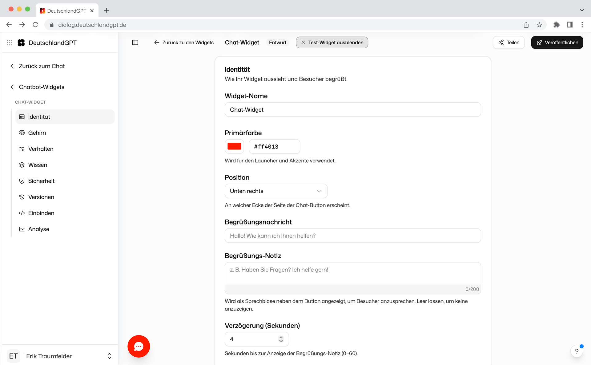Open the Einbinden section
The height and width of the screenshot is (365, 591).
(65, 213)
